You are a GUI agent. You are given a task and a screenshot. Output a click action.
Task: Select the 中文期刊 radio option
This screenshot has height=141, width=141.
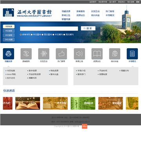coord(53,34)
